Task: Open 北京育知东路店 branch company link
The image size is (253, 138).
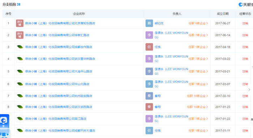Action: click(60, 23)
